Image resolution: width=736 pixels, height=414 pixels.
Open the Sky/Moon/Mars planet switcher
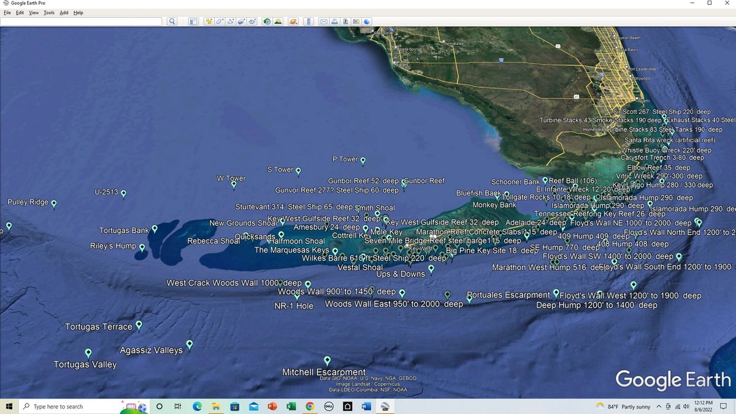[x=293, y=21]
